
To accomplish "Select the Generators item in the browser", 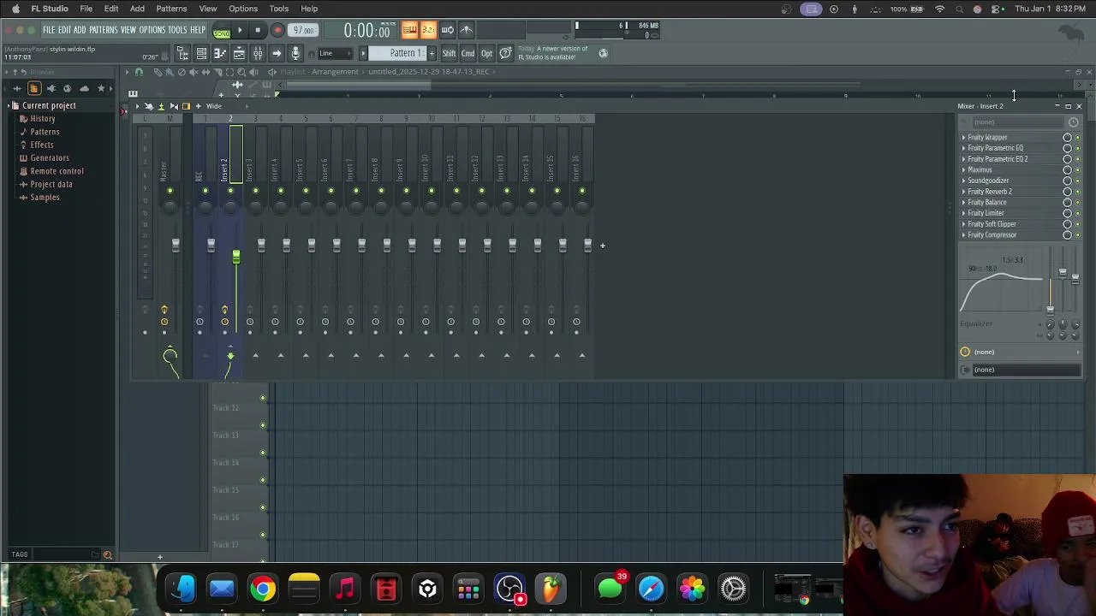I will tap(50, 157).
